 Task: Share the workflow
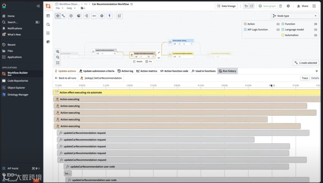coord(303,6)
